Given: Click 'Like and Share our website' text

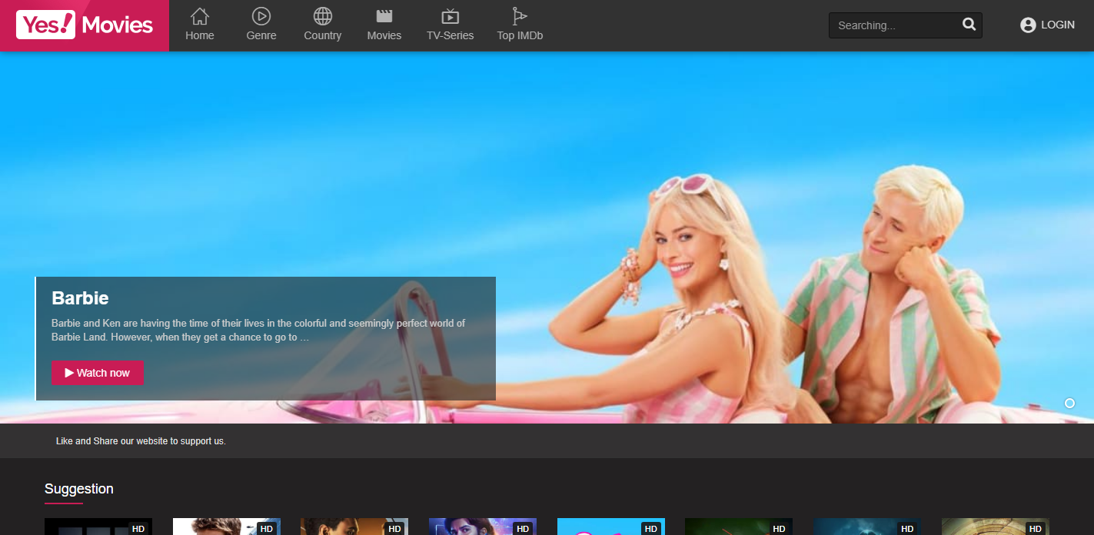Looking at the screenshot, I should [x=141, y=441].
